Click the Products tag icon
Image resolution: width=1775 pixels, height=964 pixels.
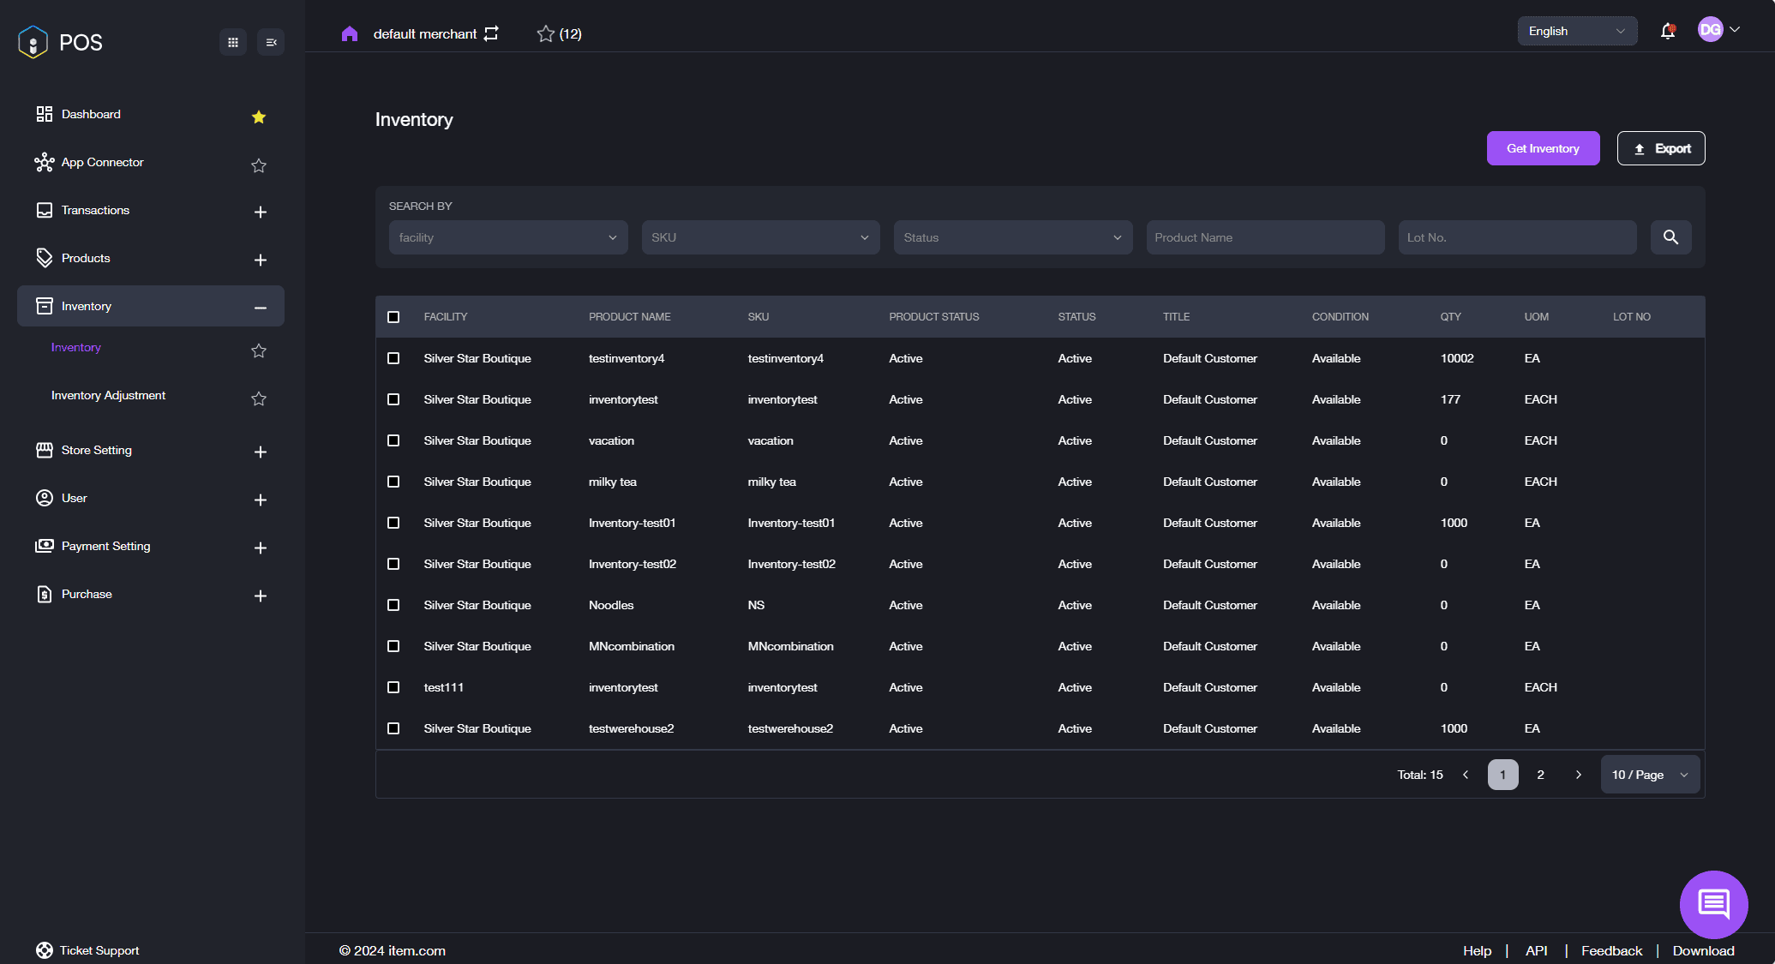(x=45, y=258)
